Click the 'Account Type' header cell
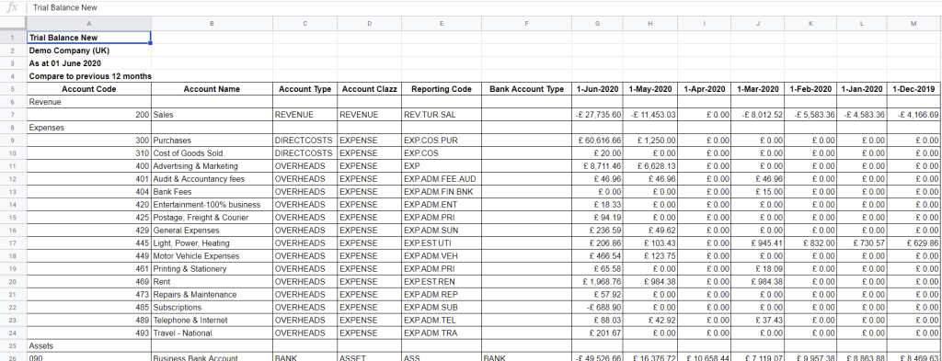This screenshot has height=361, width=942. tap(305, 89)
